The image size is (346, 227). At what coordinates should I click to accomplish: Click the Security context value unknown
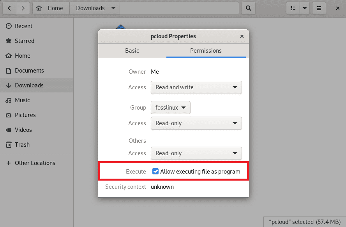click(162, 187)
